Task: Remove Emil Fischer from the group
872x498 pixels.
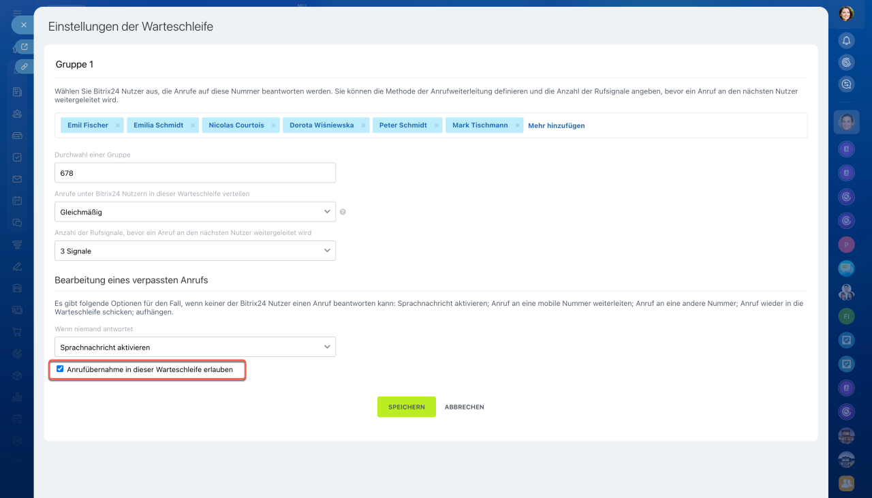Action: point(118,125)
